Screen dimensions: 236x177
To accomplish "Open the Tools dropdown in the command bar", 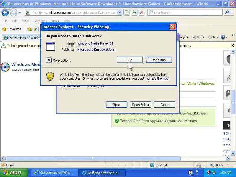I will pos(213,37).
